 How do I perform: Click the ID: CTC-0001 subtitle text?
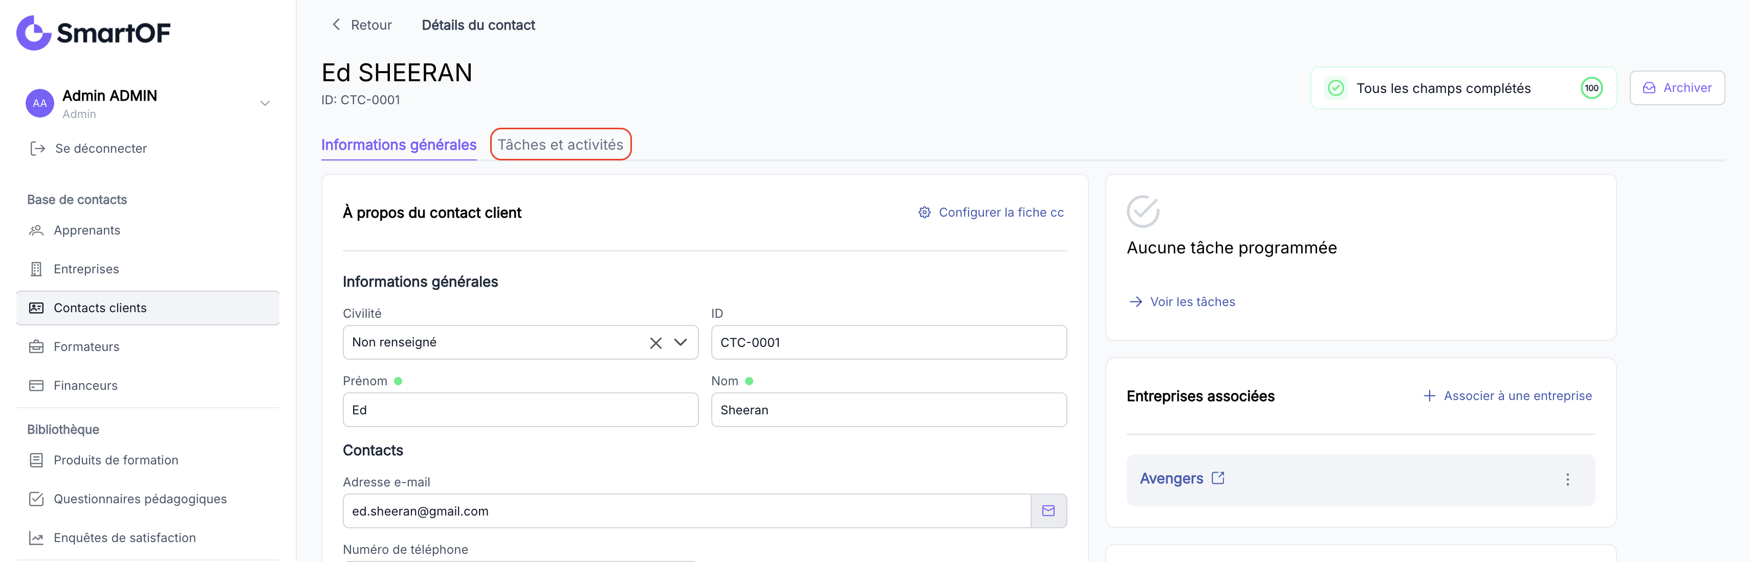[x=361, y=100]
